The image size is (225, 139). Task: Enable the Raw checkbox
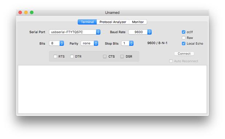pyautogui.click(x=184, y=38)
